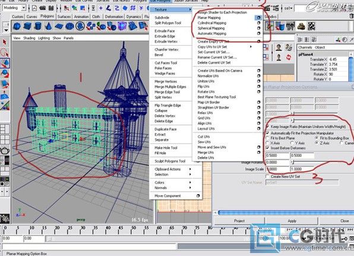
Task: Create a polygon plane from the shelf
Action: [59, 26]
